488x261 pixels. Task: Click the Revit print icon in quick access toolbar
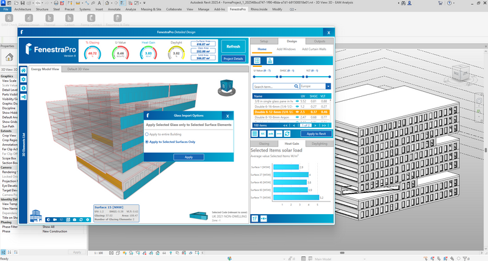pyautogui.click(x=56, y=3)
